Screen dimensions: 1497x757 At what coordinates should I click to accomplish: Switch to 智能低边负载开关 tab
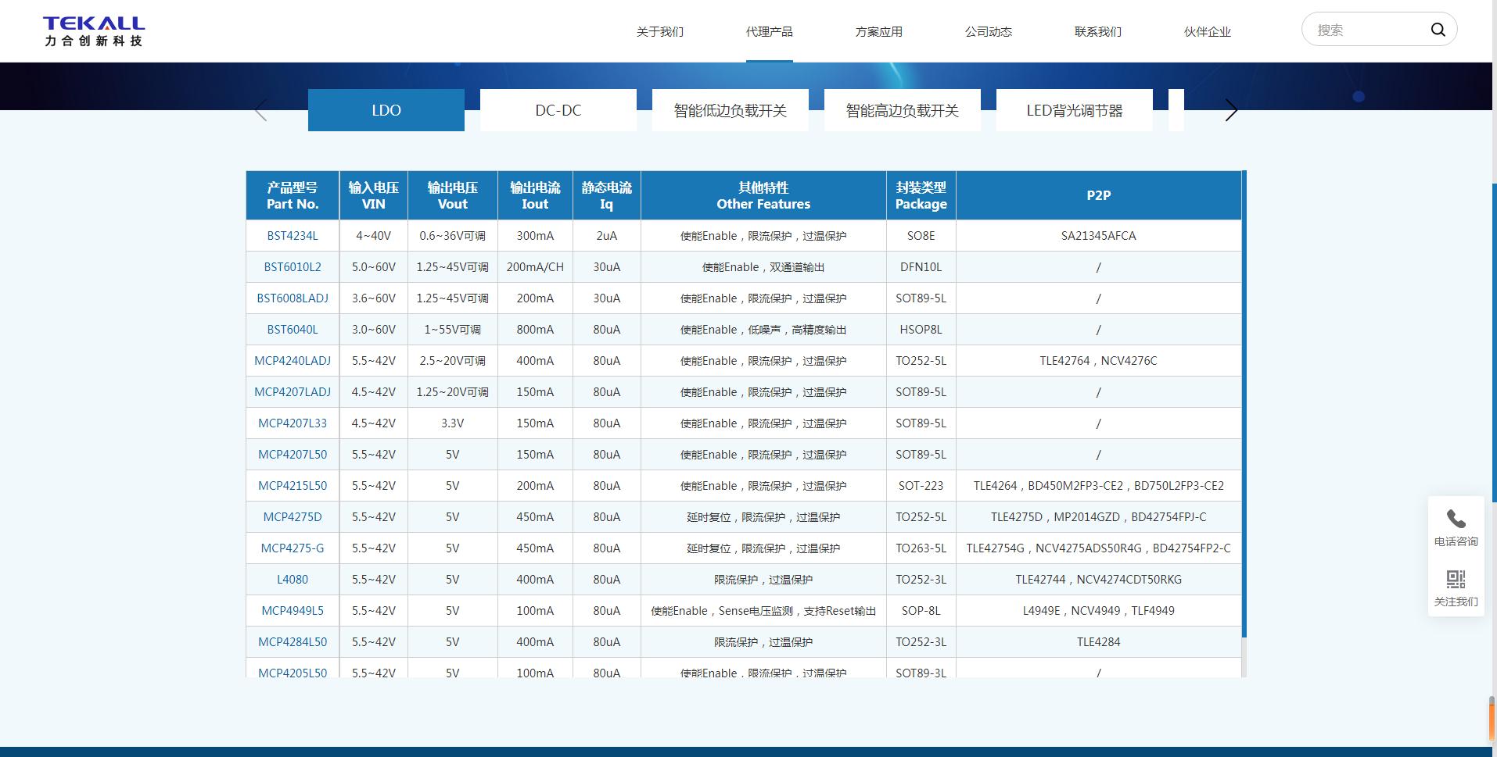tap(731, 110)
